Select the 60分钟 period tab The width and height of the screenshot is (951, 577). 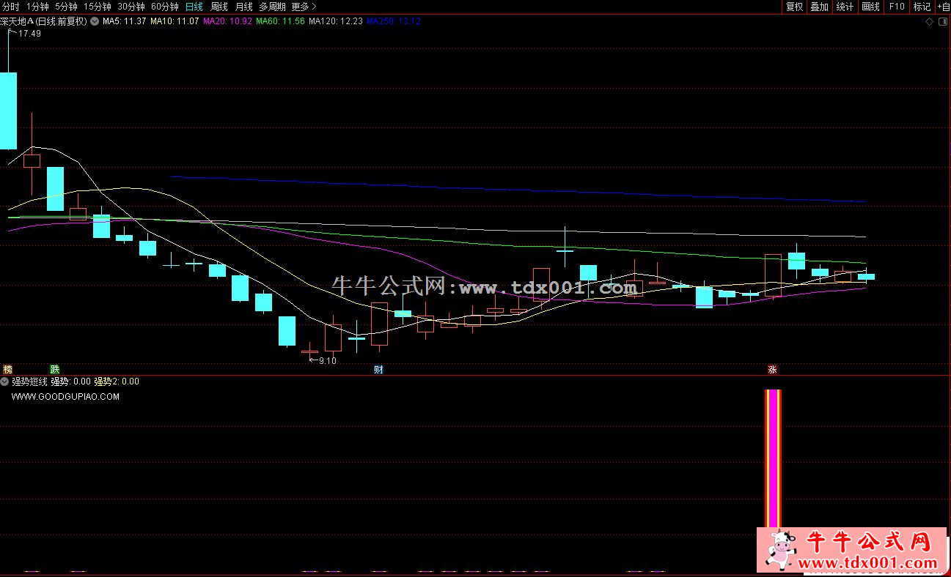[x=164, y=7]
